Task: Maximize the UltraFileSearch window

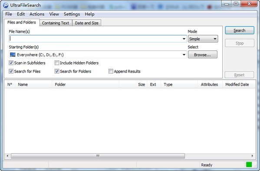Action: click(x=236, y=4)
